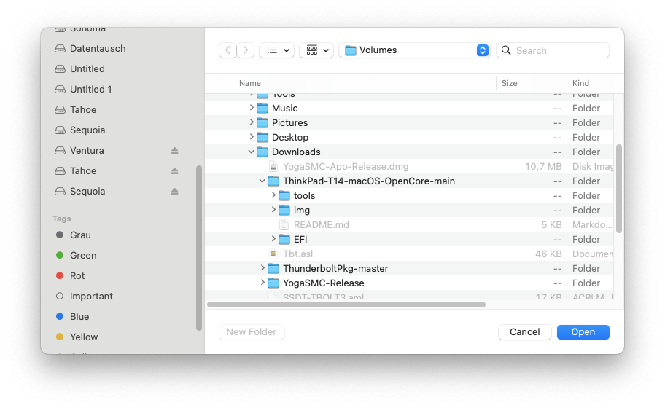Select the ThinkPad-T14-macOS-OpenCore-main row text
This screenshot has width=665, height=408.
[369, 181]
